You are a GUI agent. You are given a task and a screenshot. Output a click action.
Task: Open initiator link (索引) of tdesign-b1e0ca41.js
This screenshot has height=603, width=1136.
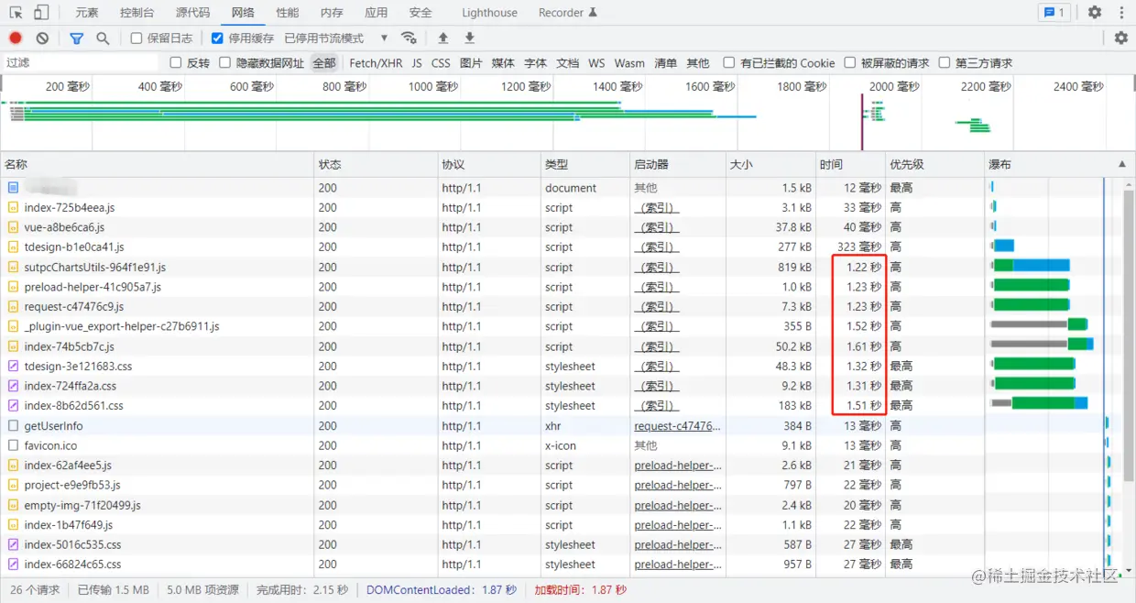pyautogui.click(x=657, y=247)
